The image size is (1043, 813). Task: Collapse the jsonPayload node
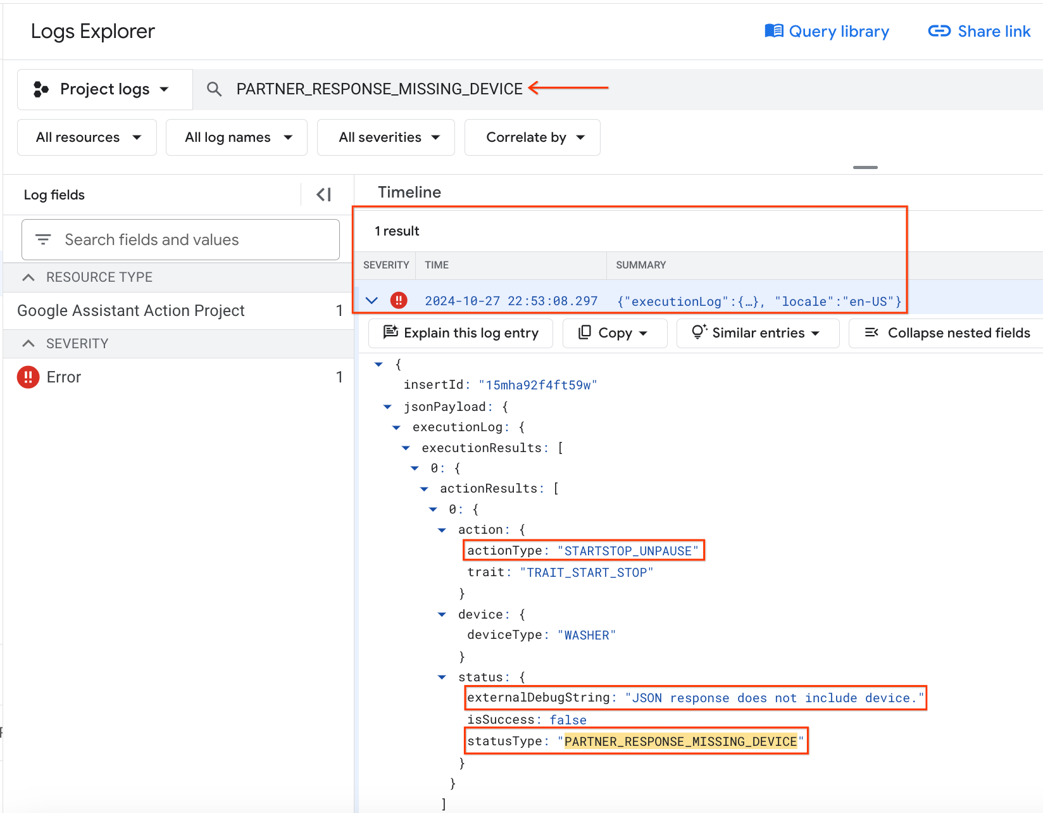(x=387, y=406)
